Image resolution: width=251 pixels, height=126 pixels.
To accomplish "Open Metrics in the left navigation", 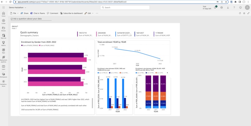I will click(x=3, y=44).
